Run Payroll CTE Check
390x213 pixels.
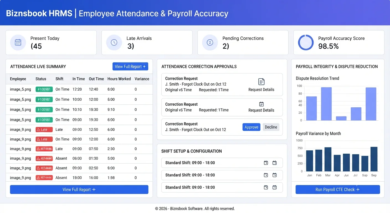(338, 189)
